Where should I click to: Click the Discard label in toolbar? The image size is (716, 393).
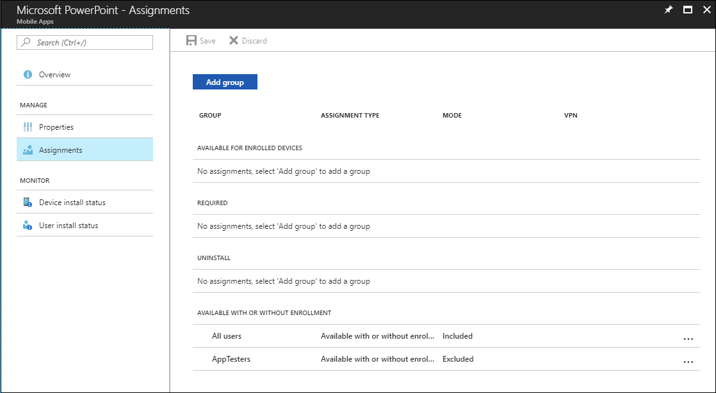point(254,40)
